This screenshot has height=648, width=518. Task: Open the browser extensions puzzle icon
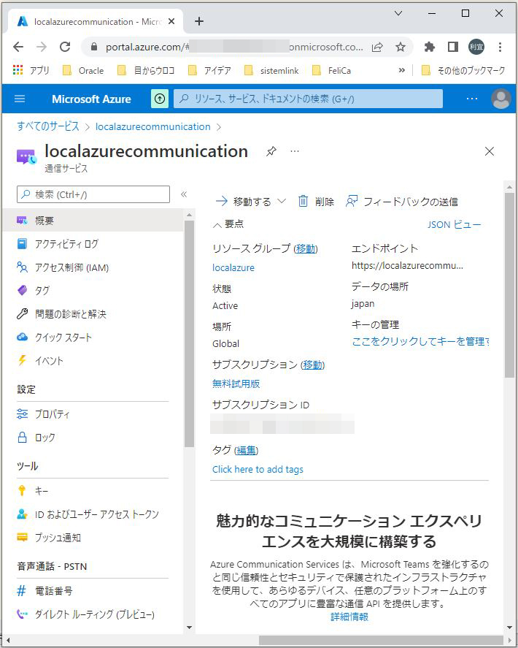point(430,47)
